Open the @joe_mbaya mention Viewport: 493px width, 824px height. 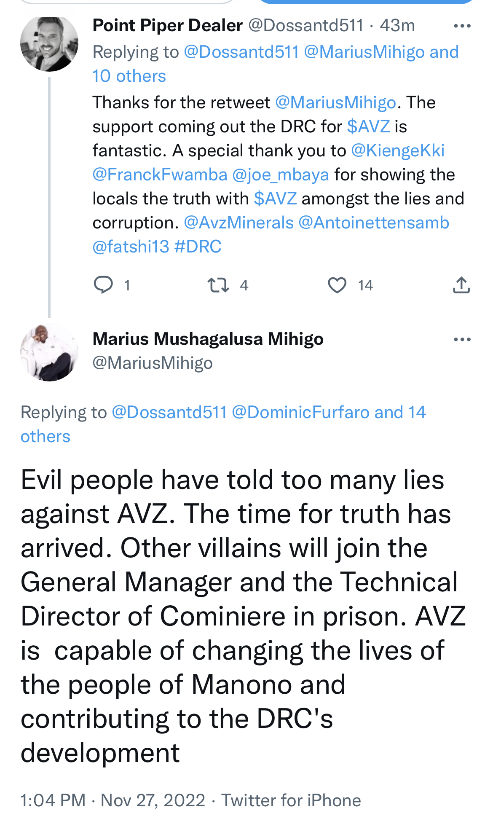(x=281, y=174)
